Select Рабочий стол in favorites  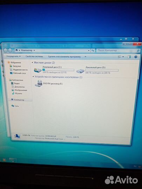click(18, 73)
